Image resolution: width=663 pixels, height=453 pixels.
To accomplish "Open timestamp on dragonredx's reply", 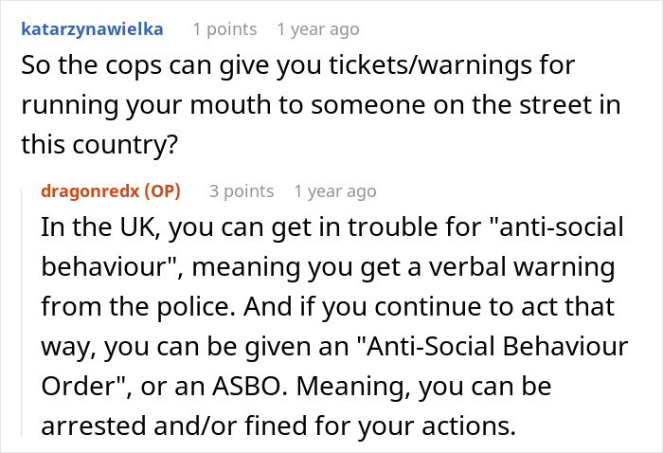I will coord(334,191).
